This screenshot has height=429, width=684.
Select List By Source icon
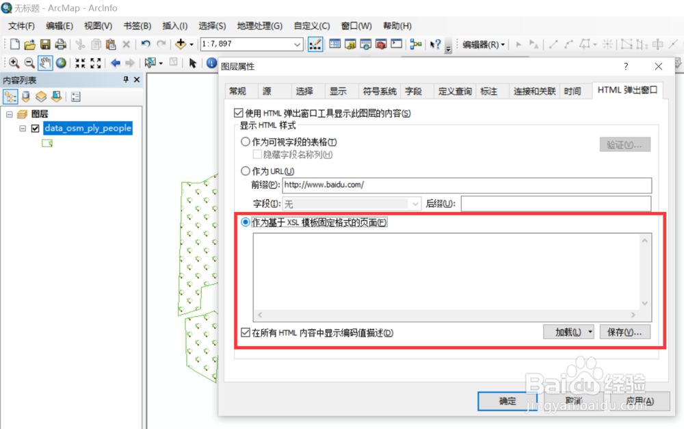point(25,95)
